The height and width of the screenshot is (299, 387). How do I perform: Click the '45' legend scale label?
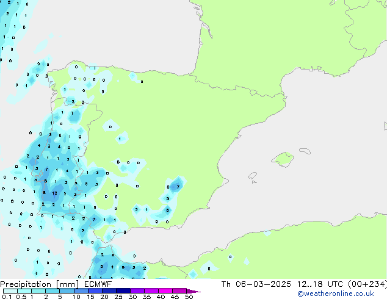click(175, 297)
